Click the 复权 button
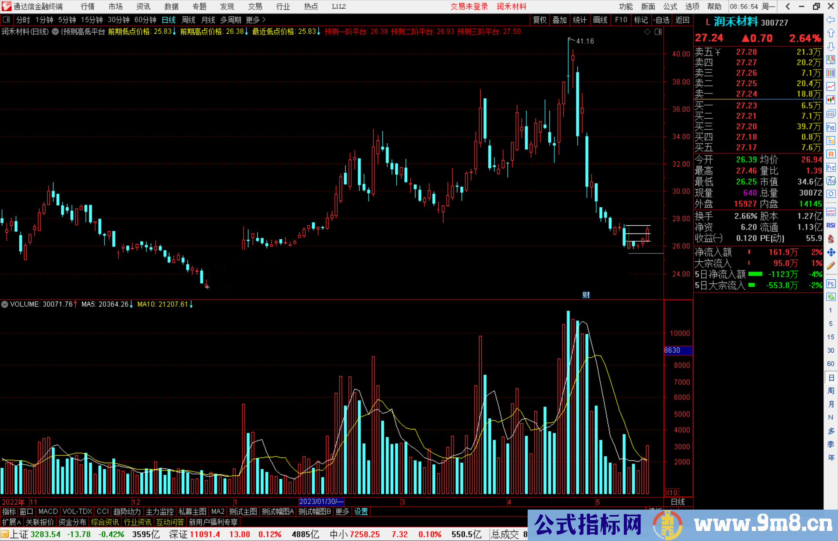Image resolution: width=838 pixels, height=541 pixels. (540, 20)
